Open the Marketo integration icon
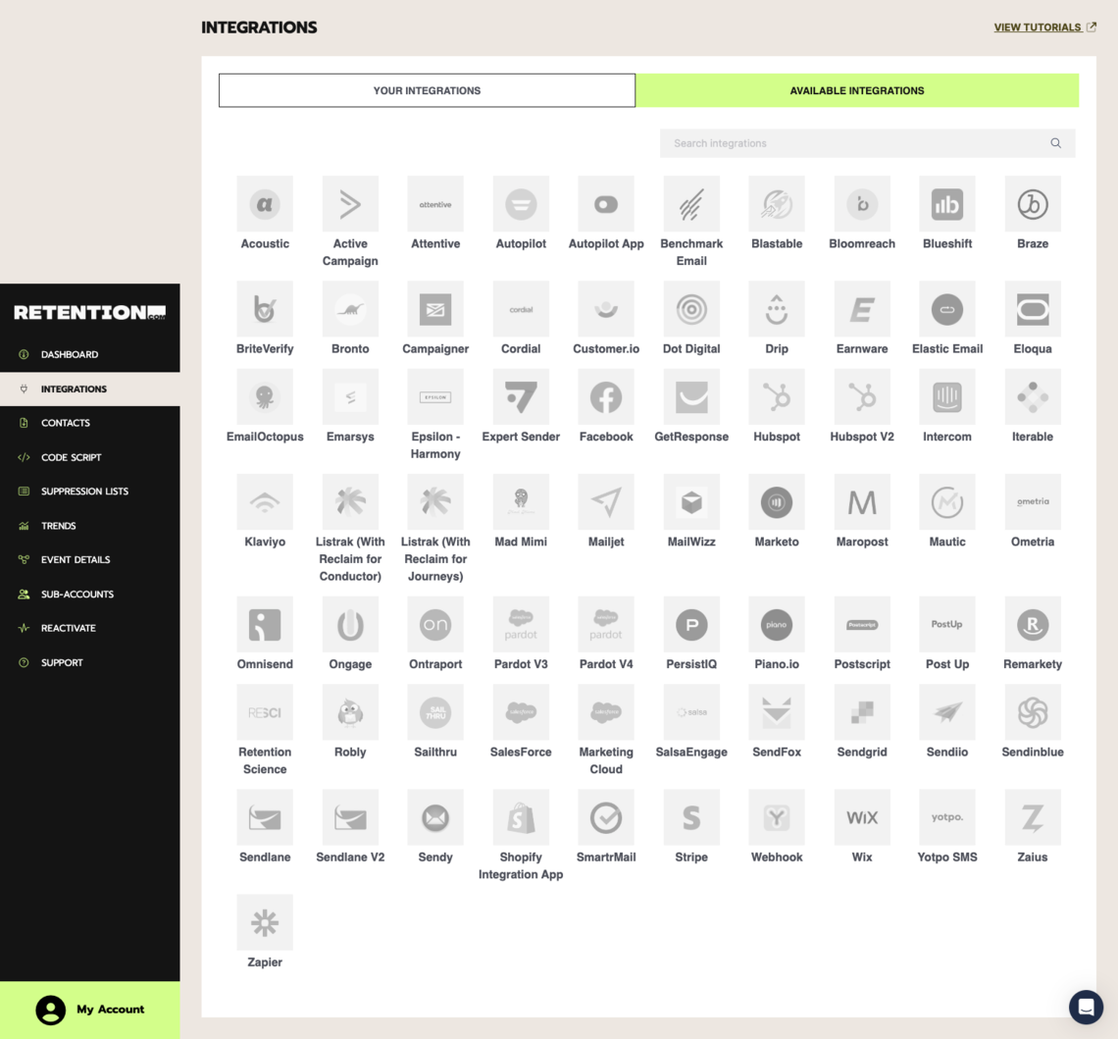This screenshot has width=1118, height=1039. point(777,502)
